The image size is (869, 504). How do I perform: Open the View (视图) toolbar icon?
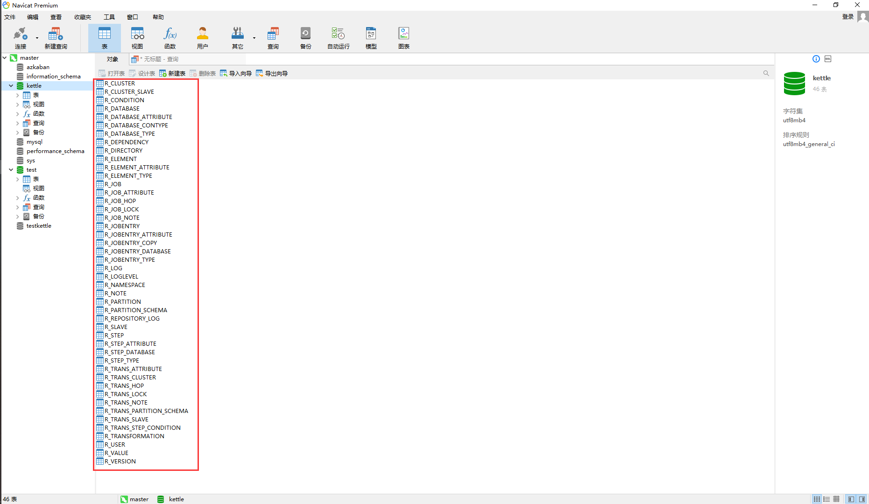[137, 38]
